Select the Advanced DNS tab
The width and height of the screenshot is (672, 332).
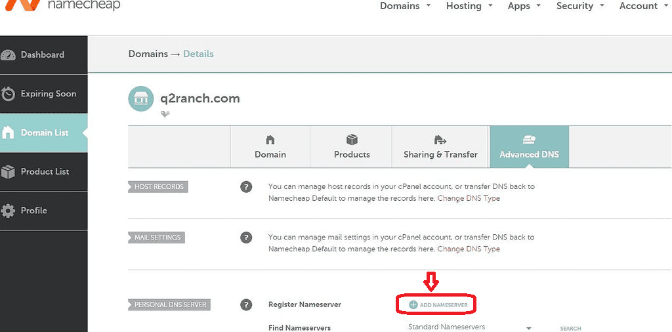[x=530, y=146]
